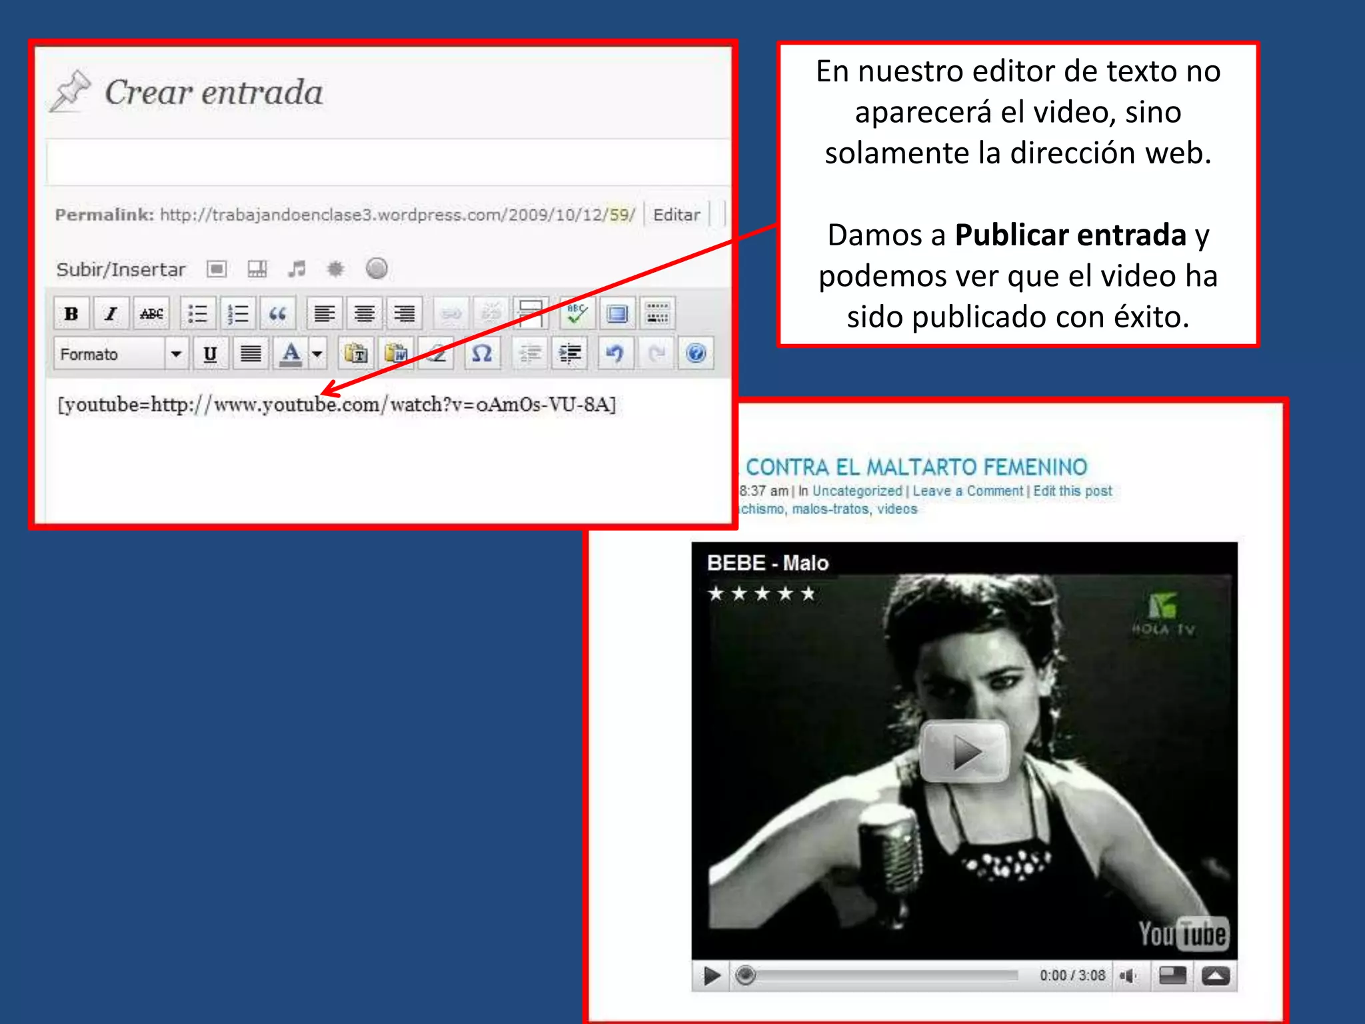
Task: Start the video with the large center play button
Action: pyautogui.click(x=965, y=752)
